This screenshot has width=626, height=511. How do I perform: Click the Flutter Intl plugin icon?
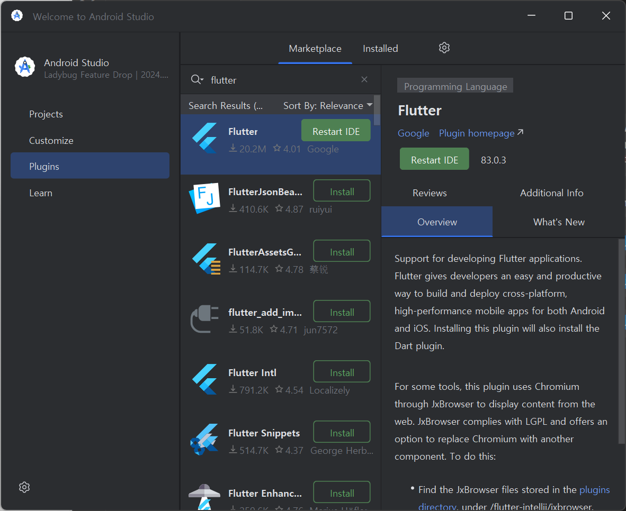point(205,379)
